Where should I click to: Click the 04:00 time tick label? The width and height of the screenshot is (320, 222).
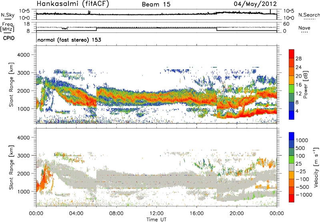(x=76, y=214)
